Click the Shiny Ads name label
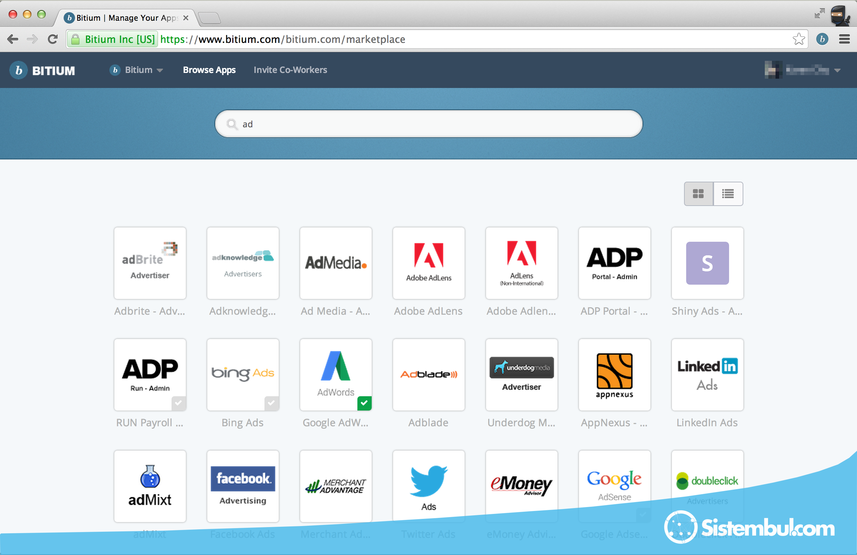This screenshot has height=555, width=857. tap(707, 311)
